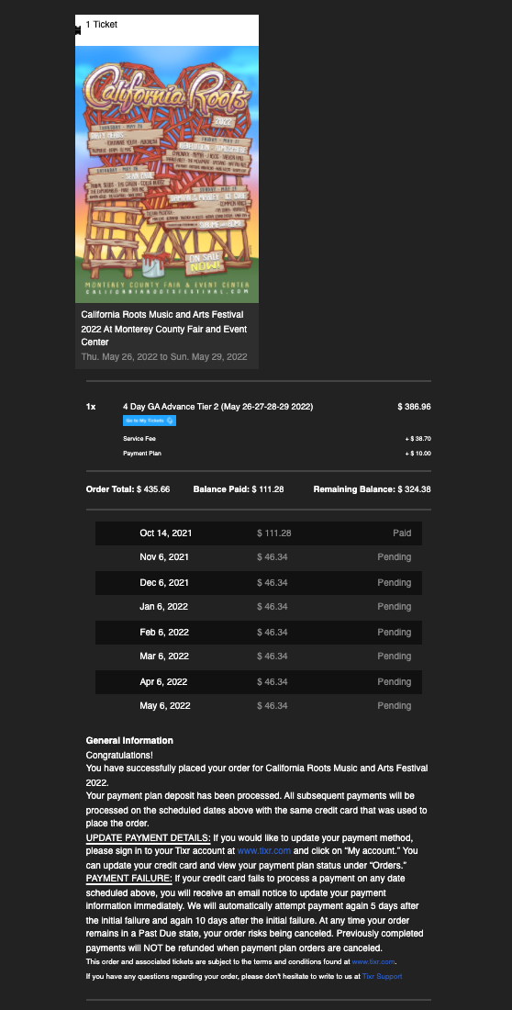Select the '1 Ticket' header text
This screenshot has width=512, height=1010.
(x=101, y=25)
